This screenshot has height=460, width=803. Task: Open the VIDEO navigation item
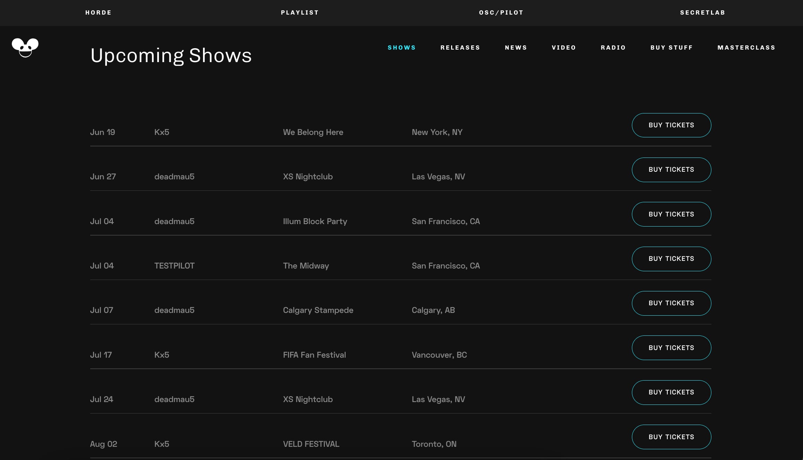564,48
